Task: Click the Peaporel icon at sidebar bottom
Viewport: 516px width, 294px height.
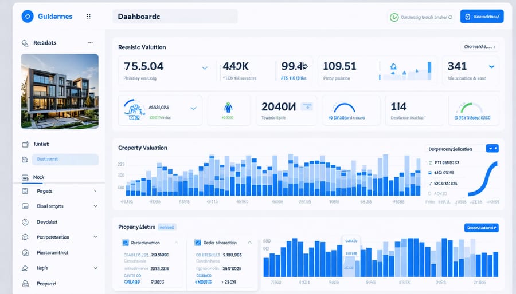Action: coord(25,283)
